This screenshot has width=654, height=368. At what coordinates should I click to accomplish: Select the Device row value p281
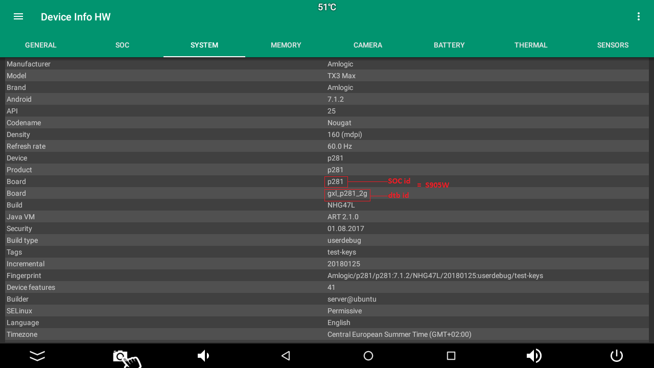335,158
